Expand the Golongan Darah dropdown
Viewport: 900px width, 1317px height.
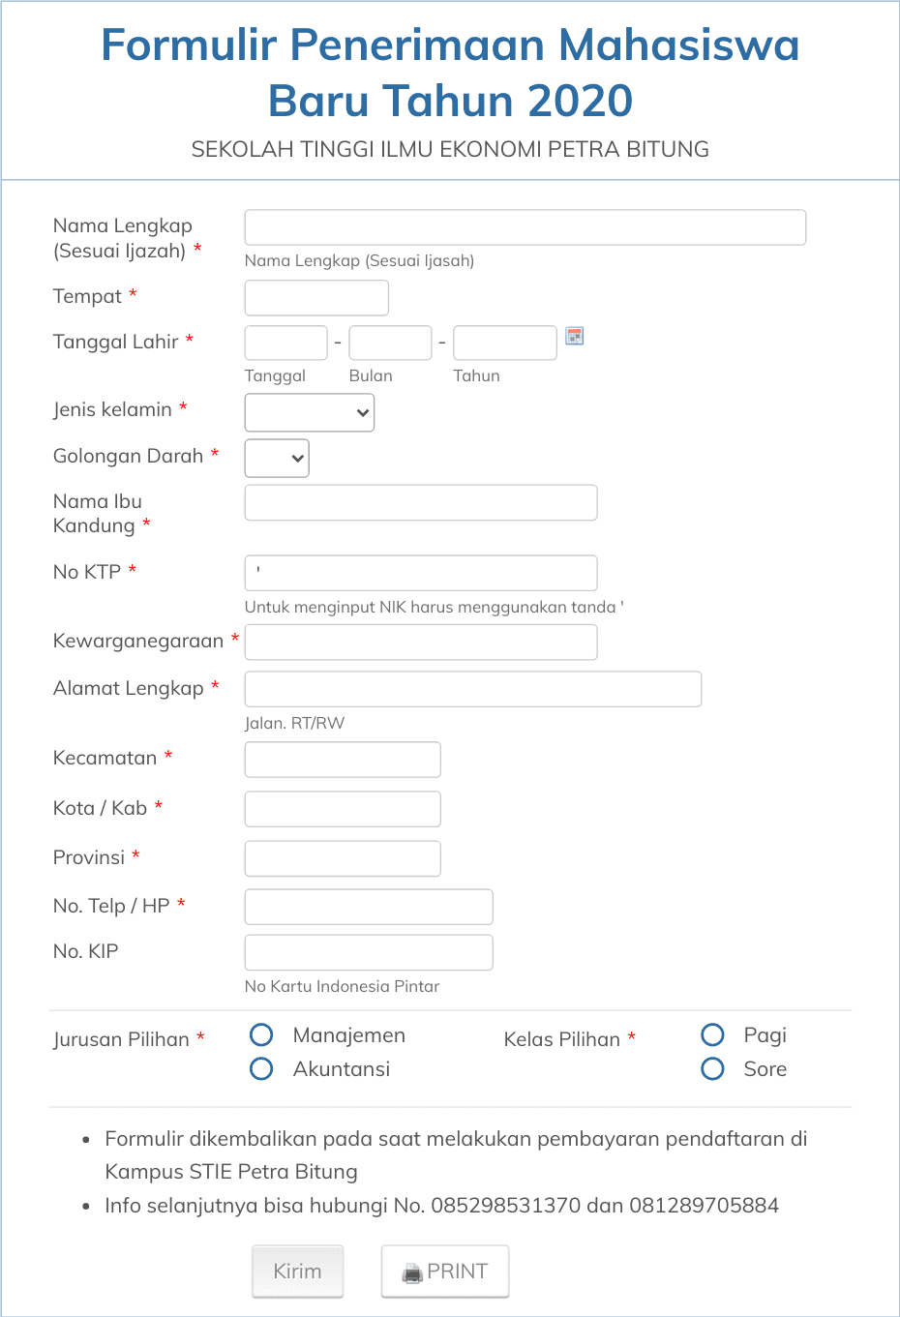coord(276,458)
